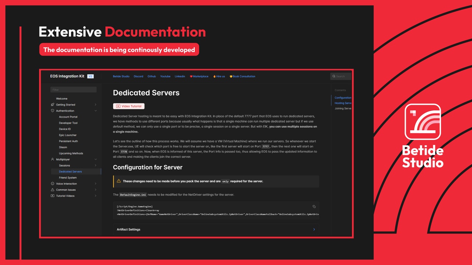The width and height of the screenshot is (472, 265).
Task: Expand the Sessions section
Action: click(96, 165)
